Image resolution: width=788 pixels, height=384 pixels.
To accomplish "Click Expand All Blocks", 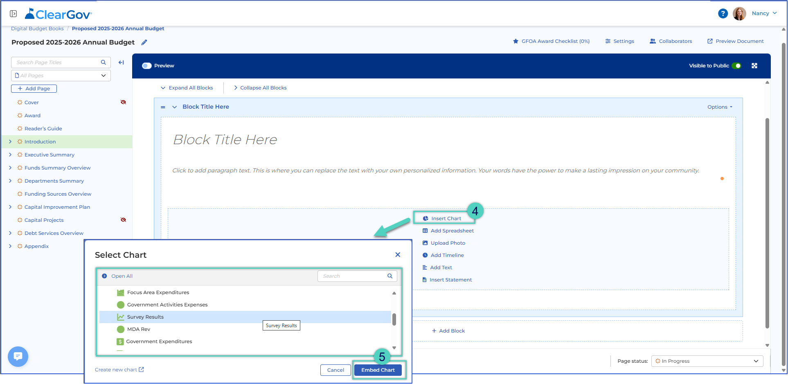I will pos(187,88).
